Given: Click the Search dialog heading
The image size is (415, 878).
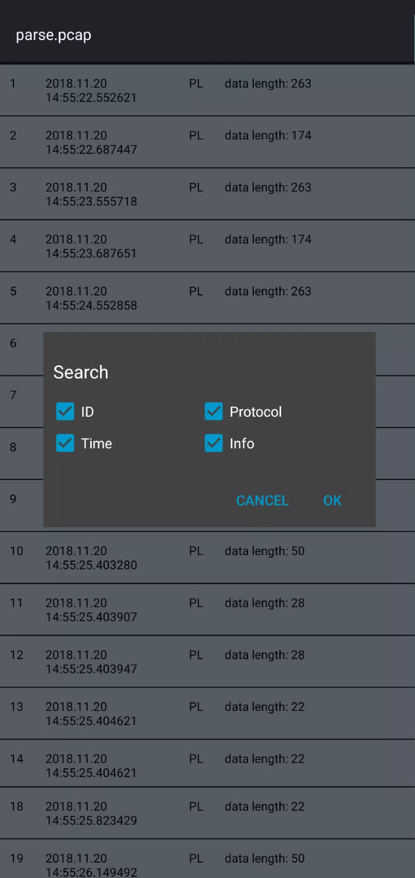Looking at the screenshot, I should 81,372.
